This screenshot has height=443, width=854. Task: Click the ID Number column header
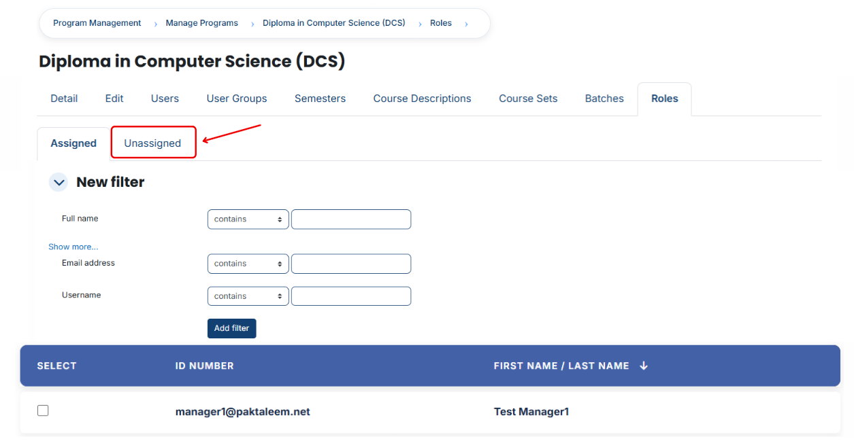point(204,366)
